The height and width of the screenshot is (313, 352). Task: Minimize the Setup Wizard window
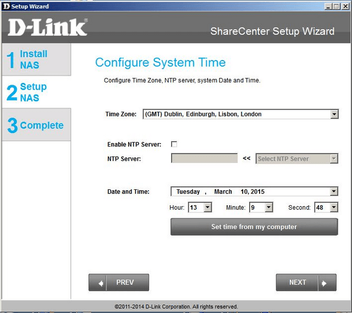tap(328, 6)
